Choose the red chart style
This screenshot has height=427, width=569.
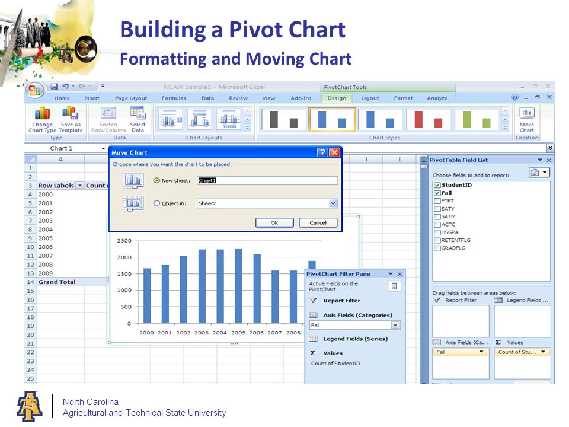(x=429, y=119)
